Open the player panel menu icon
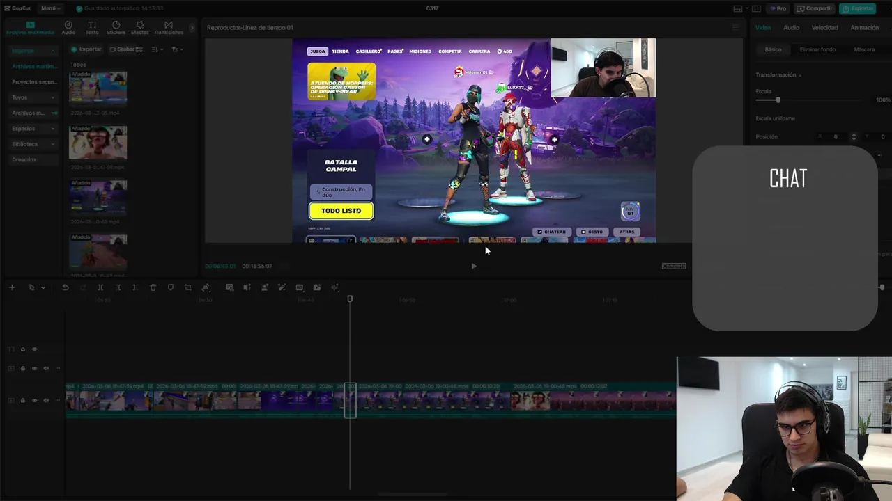Viewport: 892px width, 501px height. 735,28
